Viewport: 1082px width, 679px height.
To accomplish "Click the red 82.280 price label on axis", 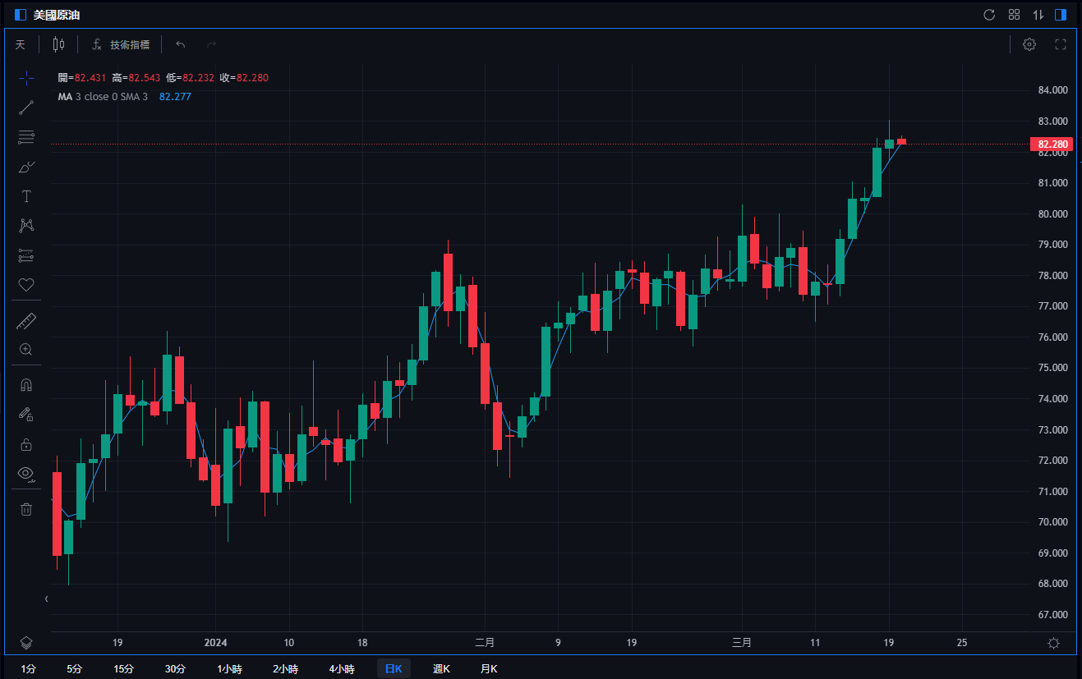I will [x=1051, y=145].
